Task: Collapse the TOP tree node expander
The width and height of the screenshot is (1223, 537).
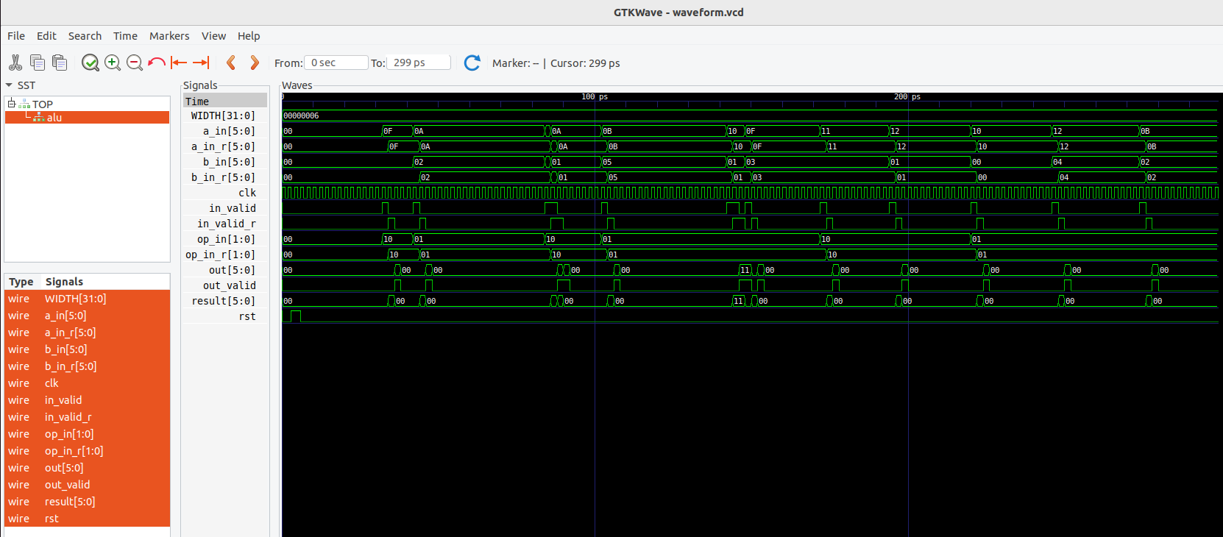Action: click(x=12, y=104)
